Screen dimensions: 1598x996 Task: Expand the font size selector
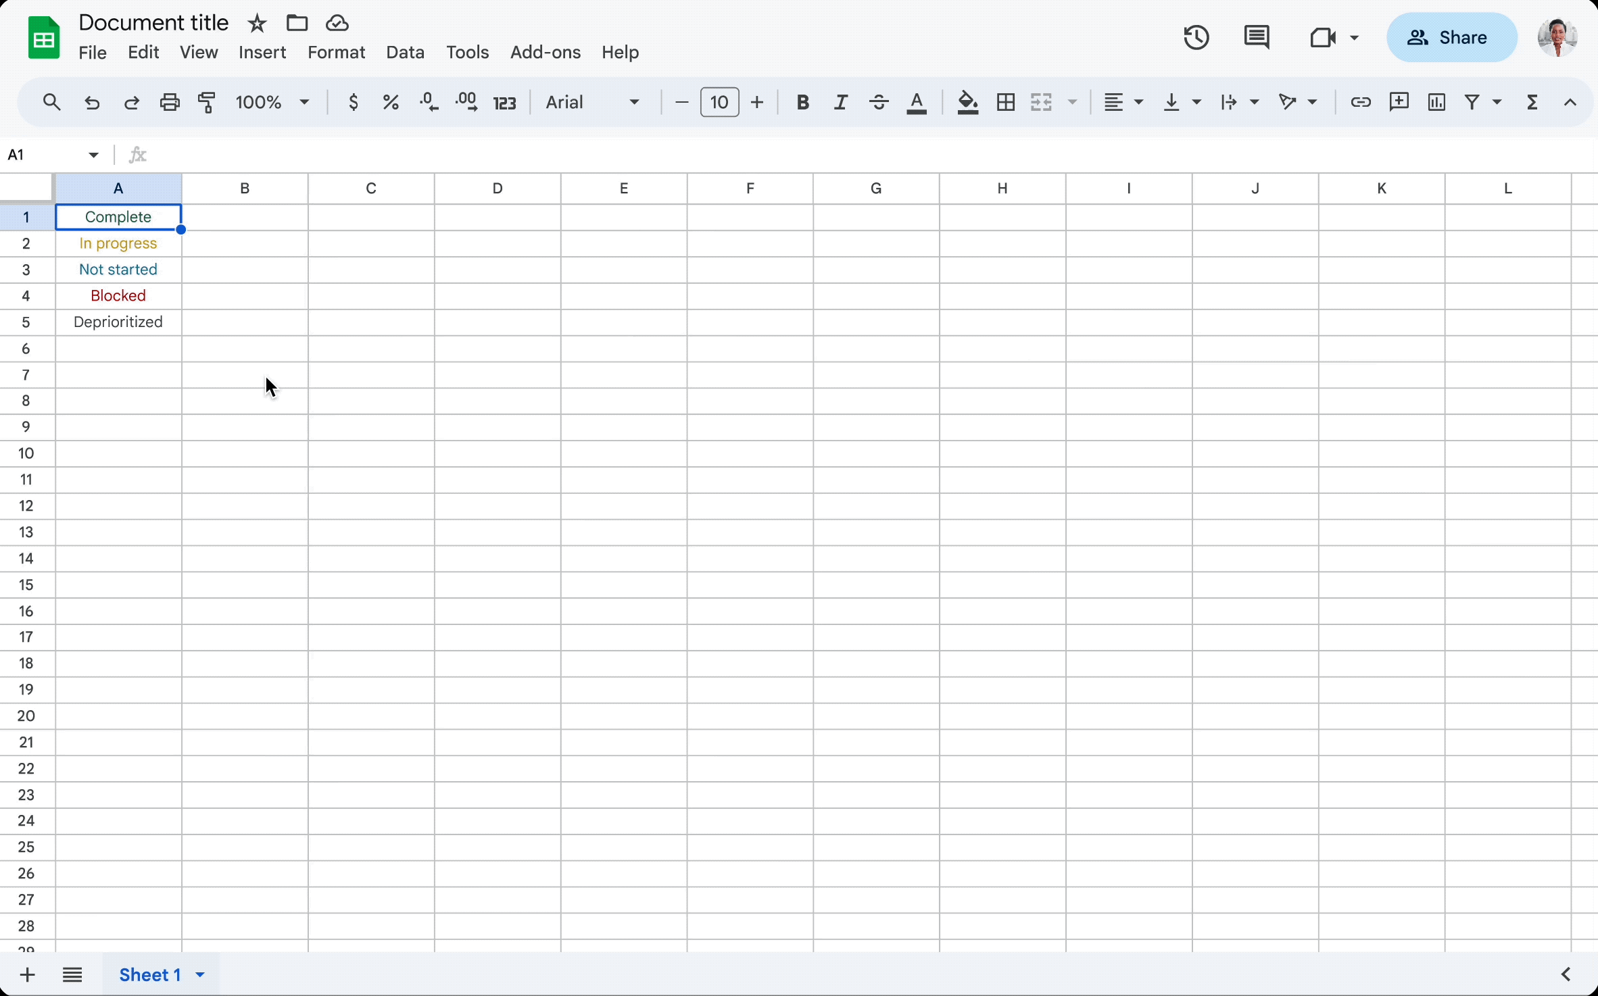[719, 102]
